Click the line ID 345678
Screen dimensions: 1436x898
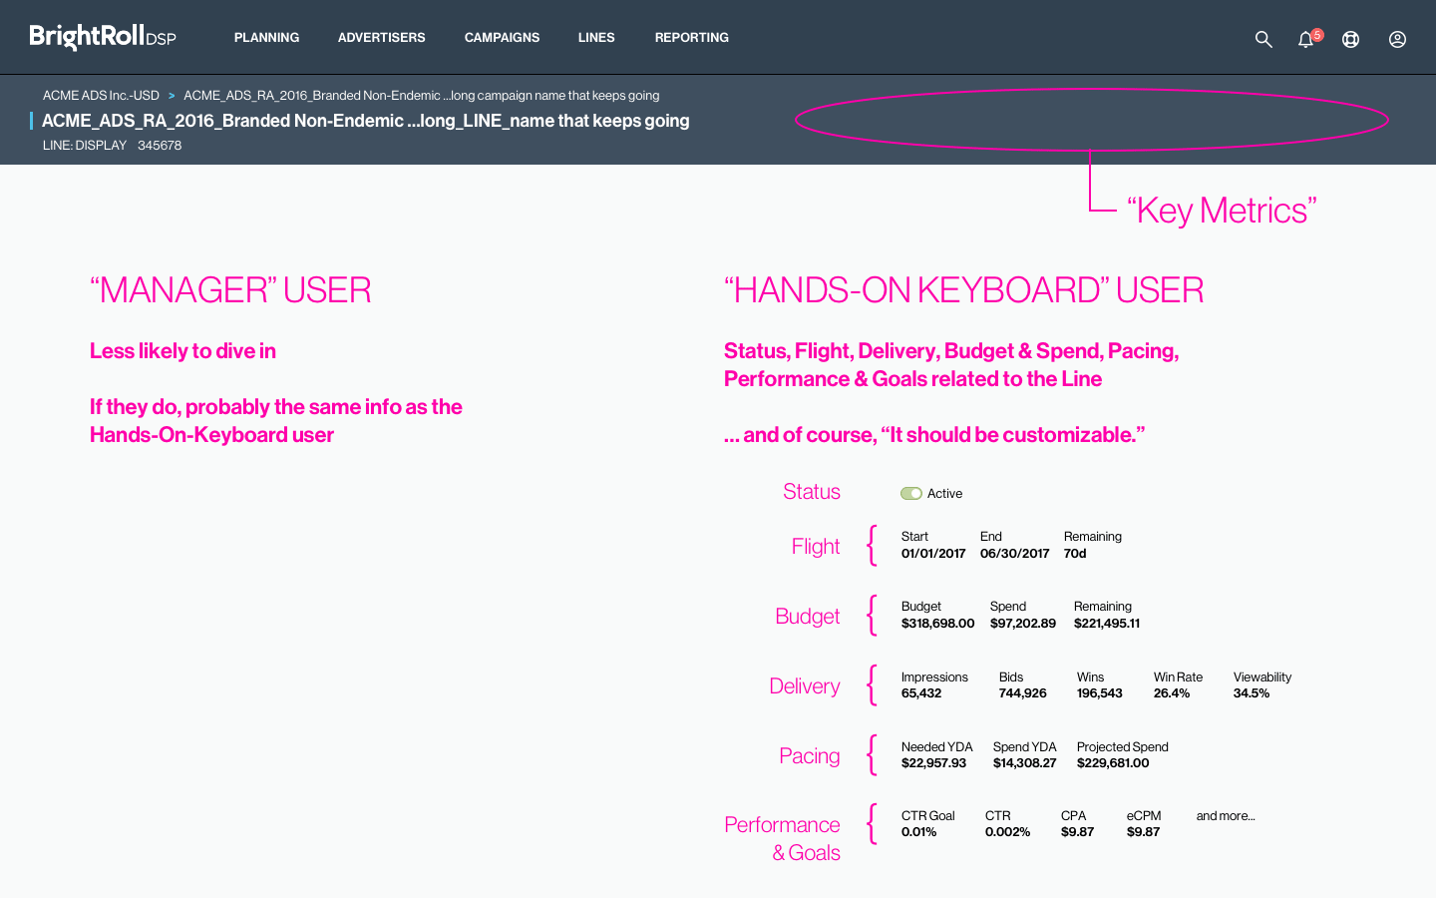coord(160,145)
